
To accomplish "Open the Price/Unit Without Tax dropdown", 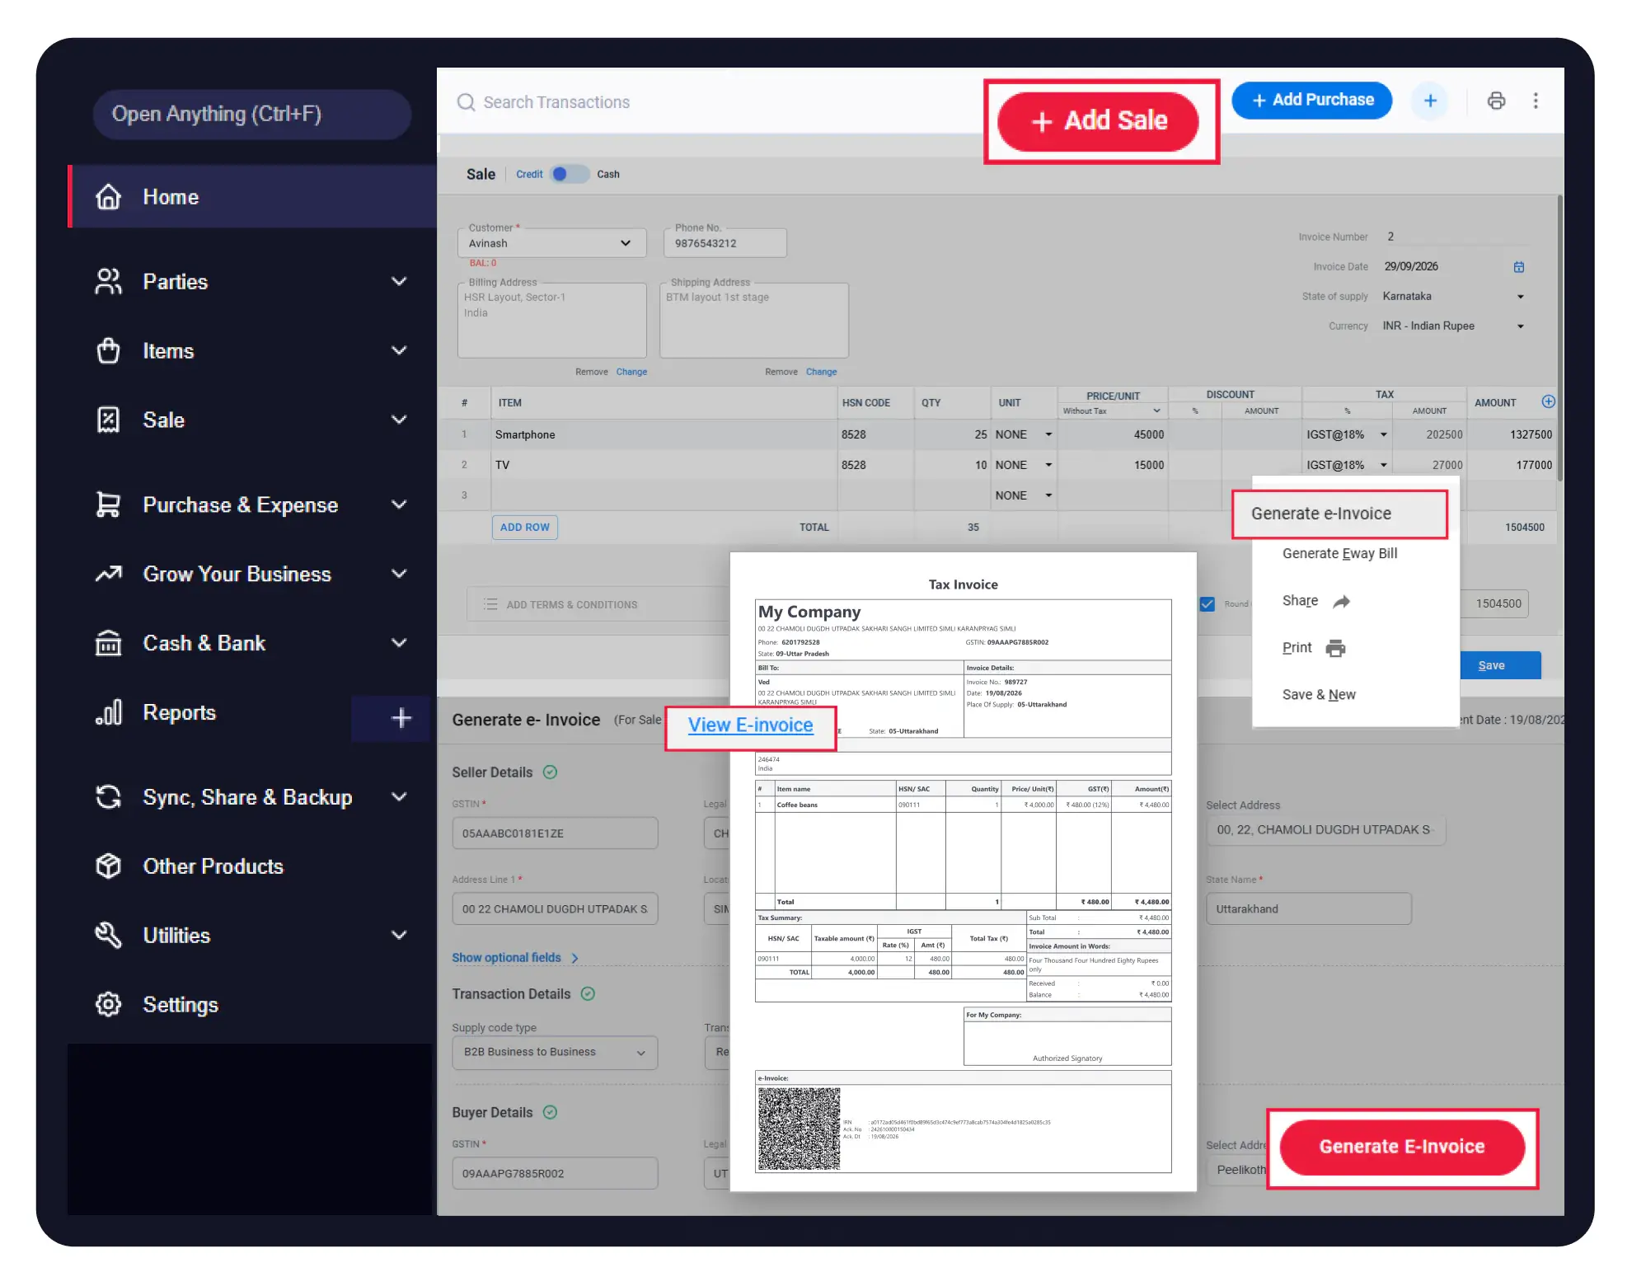I will [x=1111, y=411].
